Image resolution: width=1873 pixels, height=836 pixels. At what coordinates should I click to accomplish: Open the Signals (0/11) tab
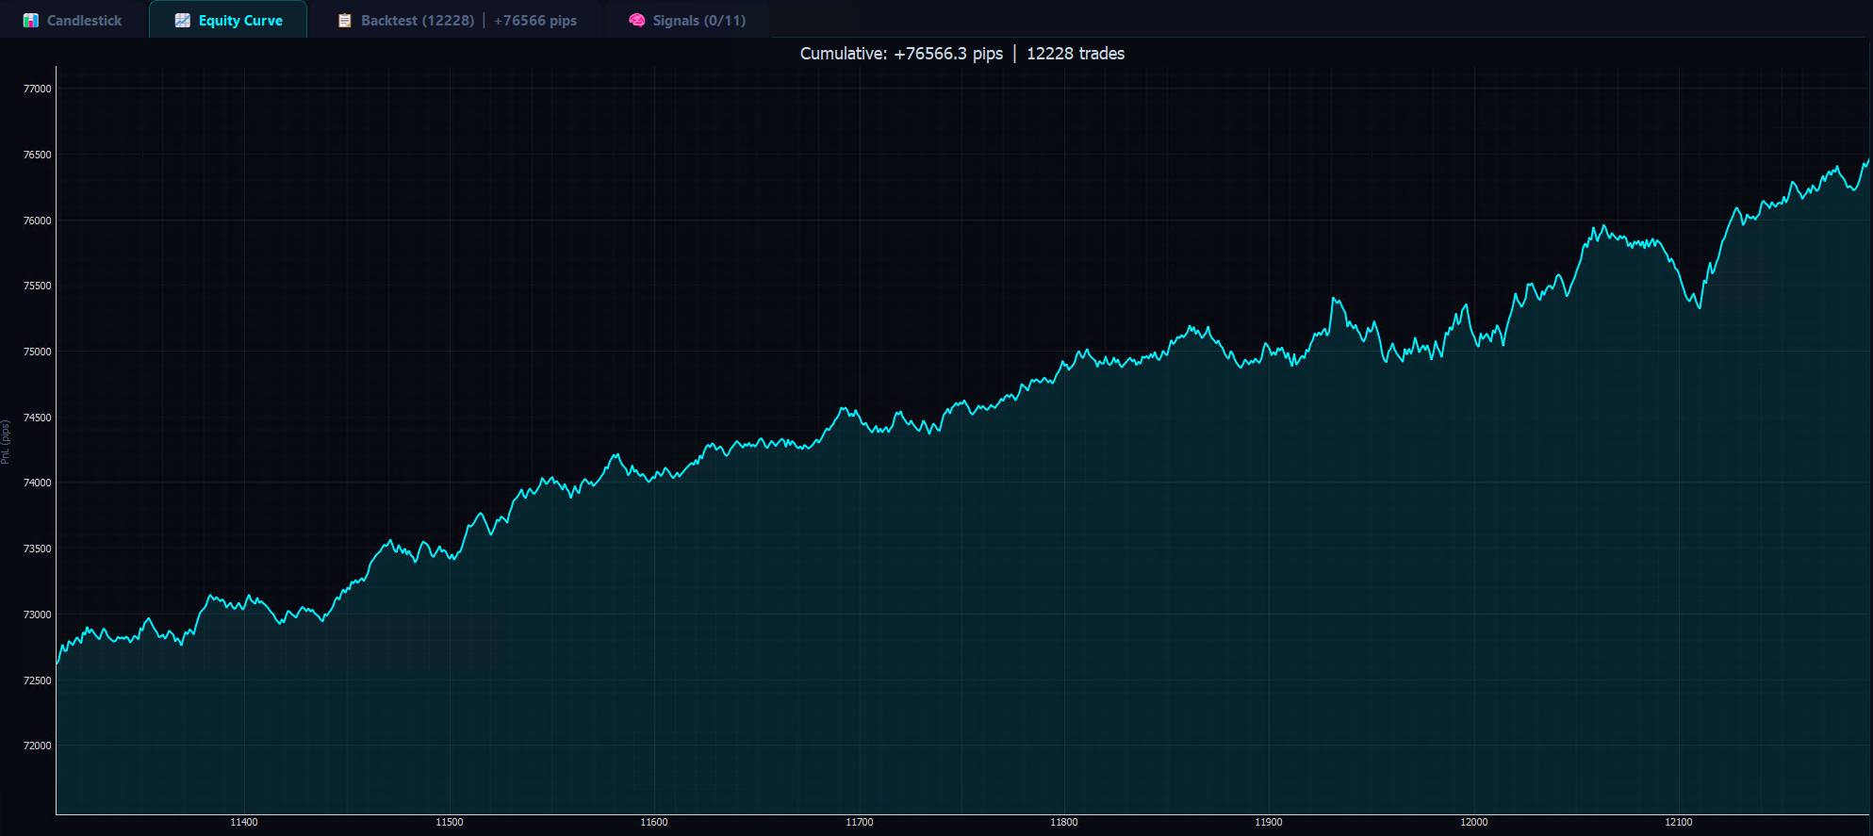(698, 20)
